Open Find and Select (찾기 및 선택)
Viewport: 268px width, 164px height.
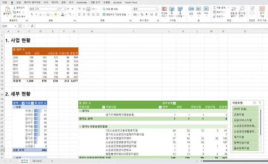242,12
